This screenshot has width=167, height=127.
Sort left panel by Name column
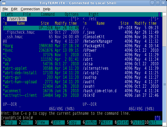click(x=21, y=23)
